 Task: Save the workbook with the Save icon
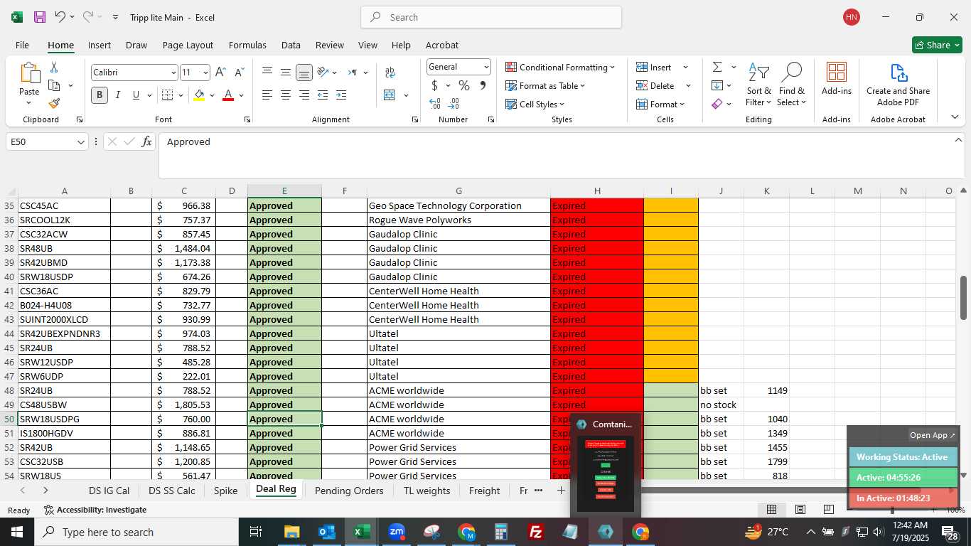click(40, 17)
